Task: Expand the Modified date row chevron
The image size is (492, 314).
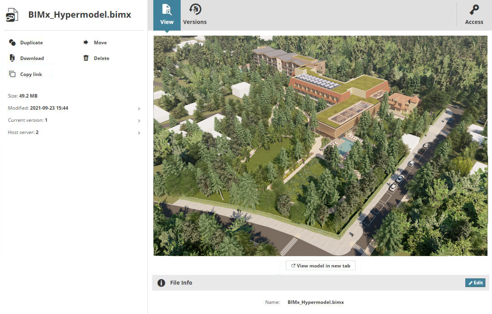Action: click(x=139, y=108)
